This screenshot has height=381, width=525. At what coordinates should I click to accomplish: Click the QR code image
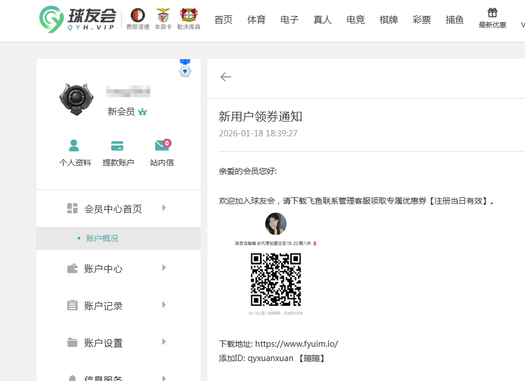point(276,280)
